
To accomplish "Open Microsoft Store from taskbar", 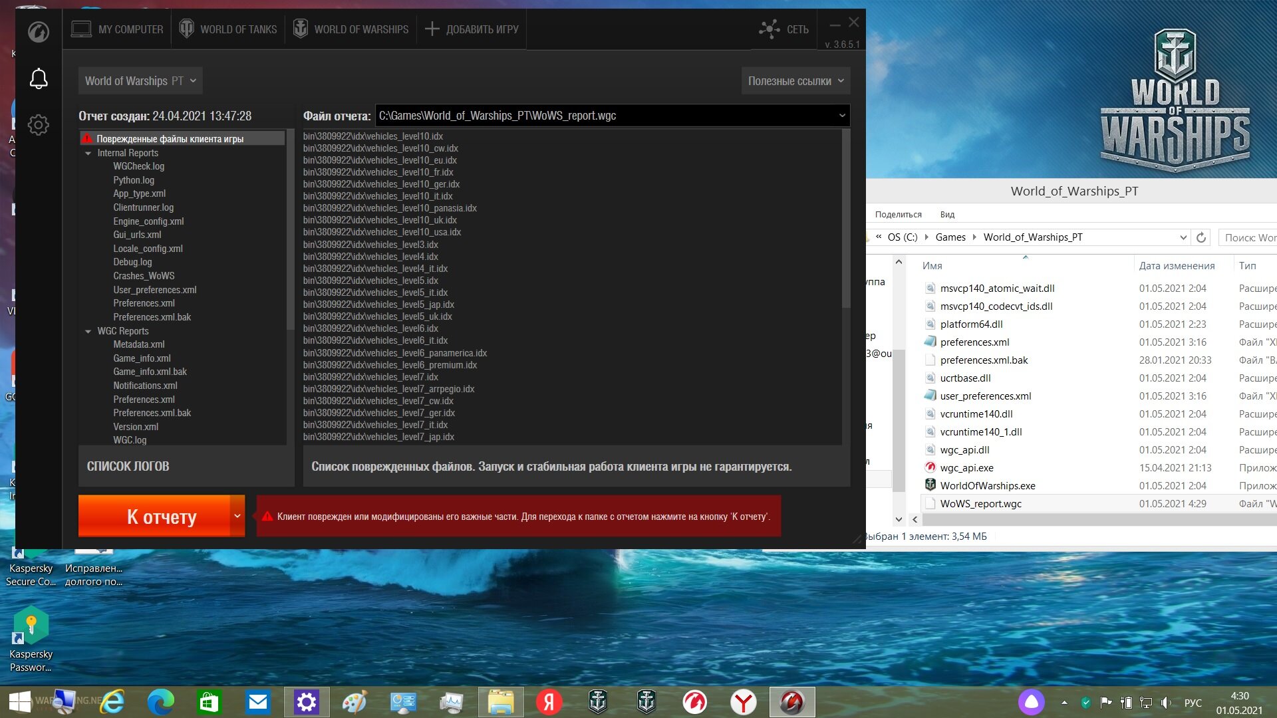I will tap(209, 702).
